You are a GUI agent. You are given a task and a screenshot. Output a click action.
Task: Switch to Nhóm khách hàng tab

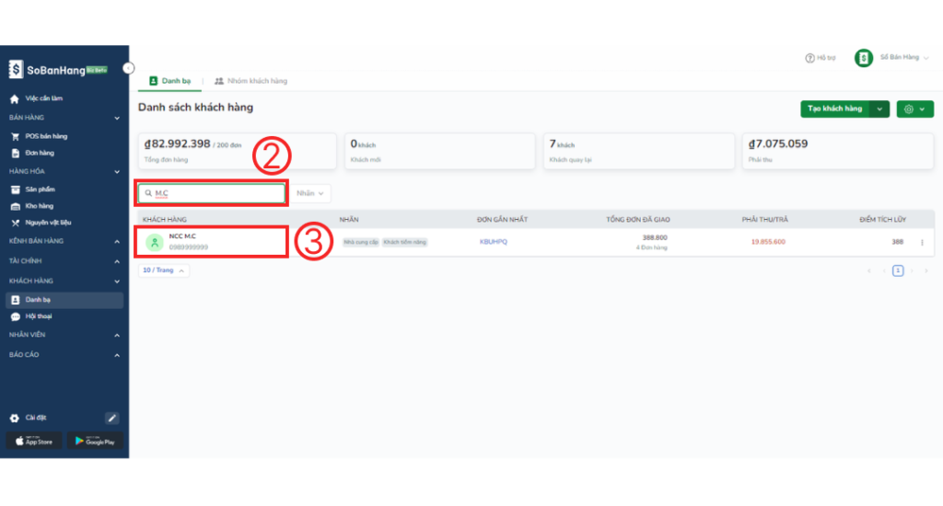pyautogui.click(x=251, y=81)
